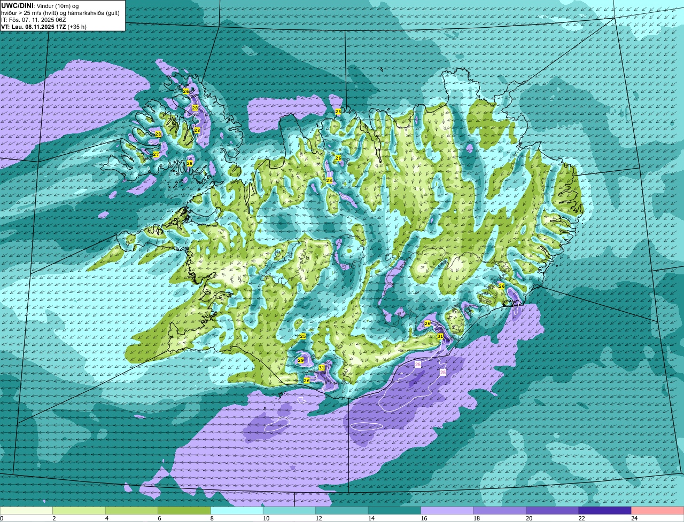Click the 22–24 m/s dark indigo legend swatch
Screen dimensions: 684x522
[605, 510]
